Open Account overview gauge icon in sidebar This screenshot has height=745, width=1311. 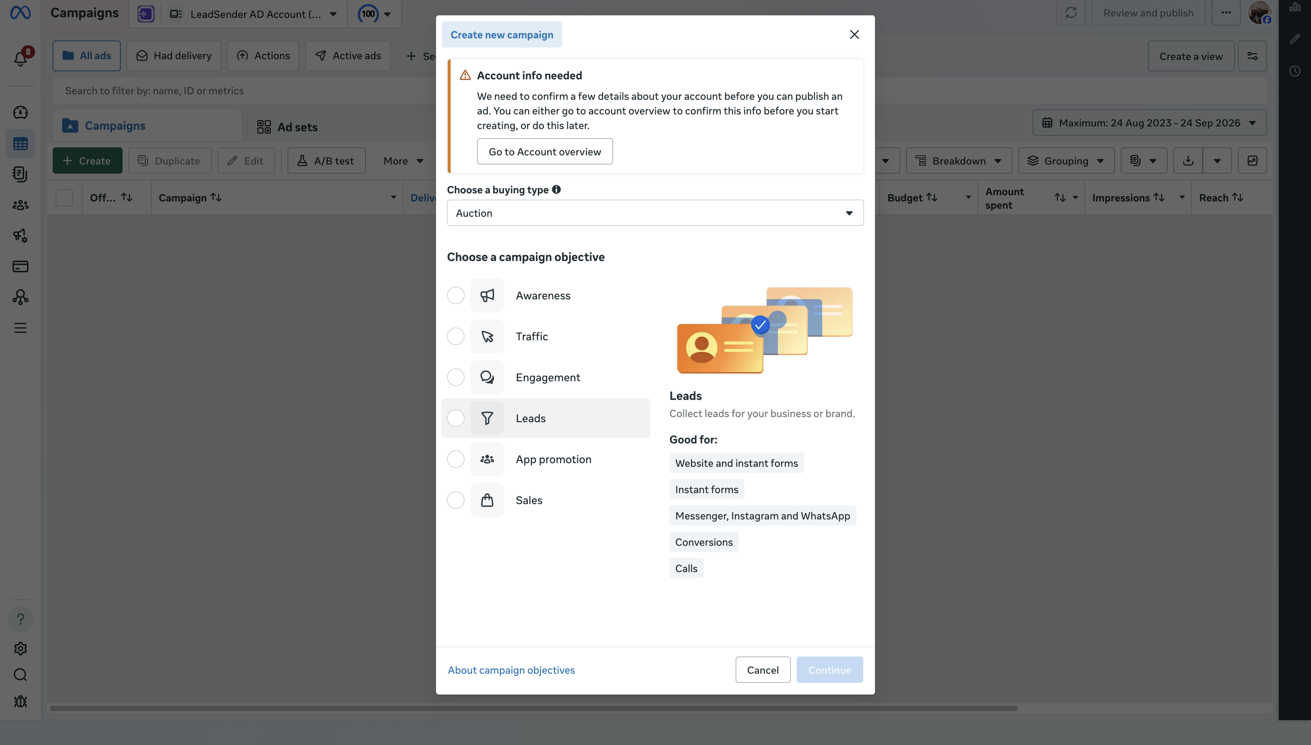[x=20, y=112]
